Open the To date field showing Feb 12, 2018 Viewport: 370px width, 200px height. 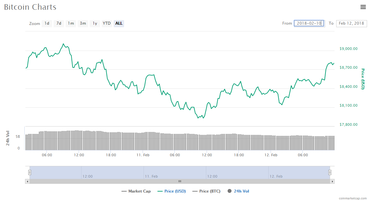pos(351,23)
